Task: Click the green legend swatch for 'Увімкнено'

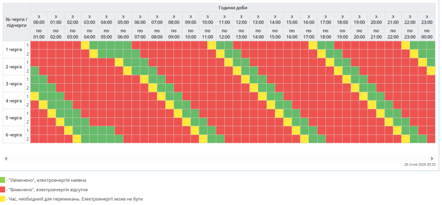Action: tap(3, 180)
